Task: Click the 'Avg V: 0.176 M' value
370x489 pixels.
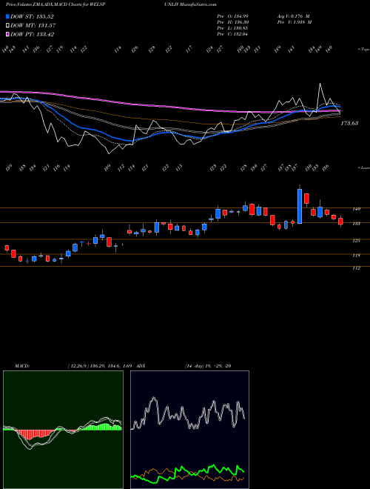Action: (293, 16)
